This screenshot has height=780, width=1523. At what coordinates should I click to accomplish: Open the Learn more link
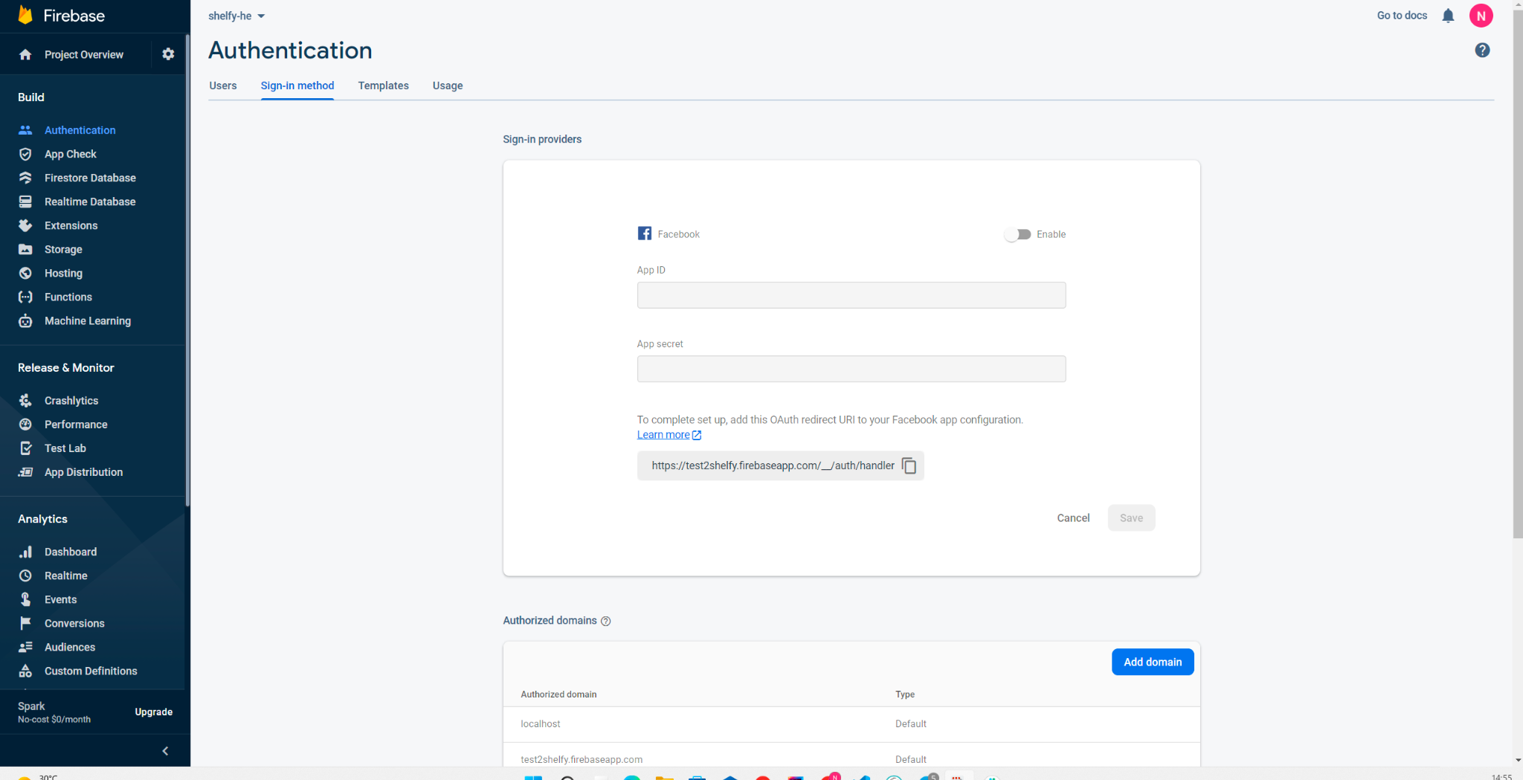[663, 435]
